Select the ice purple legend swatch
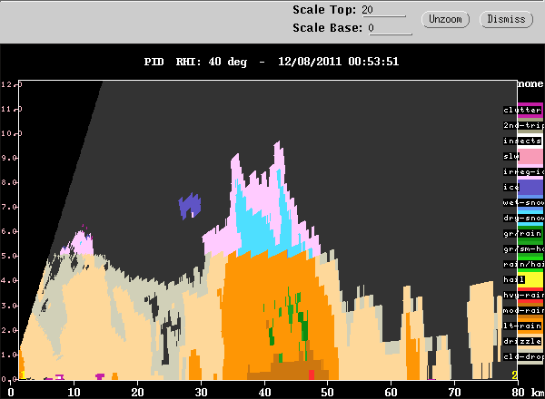Screen dimensions: 545x399 coord(531,188)
